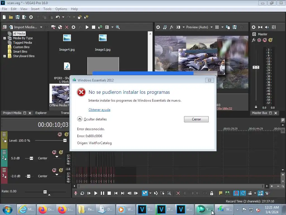
Task: Adjust track 1 Level slider
Action: (65, 141)
